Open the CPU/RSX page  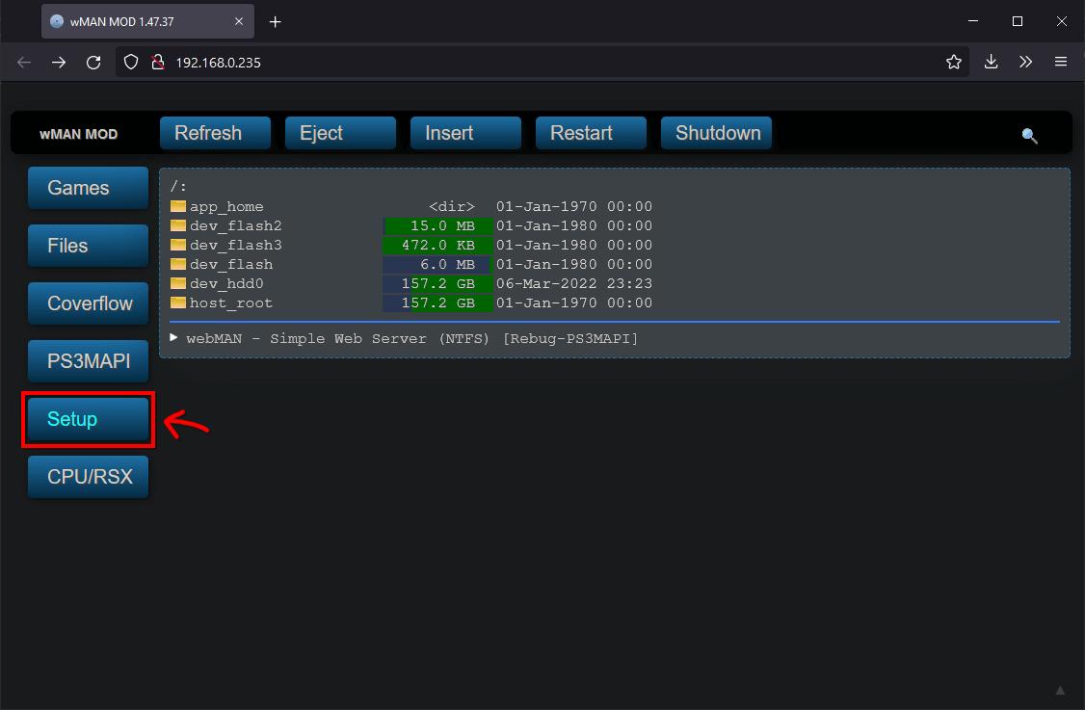(88, 476)
